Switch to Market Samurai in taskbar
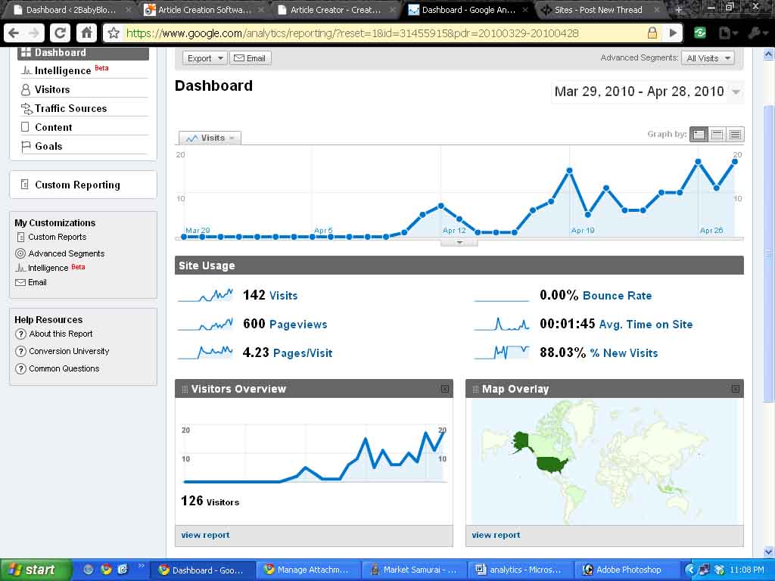 pos(415,570)
